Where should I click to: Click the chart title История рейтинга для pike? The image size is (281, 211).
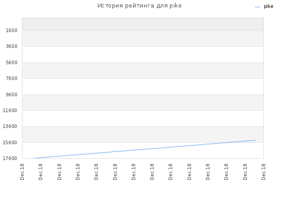point(140,6)
